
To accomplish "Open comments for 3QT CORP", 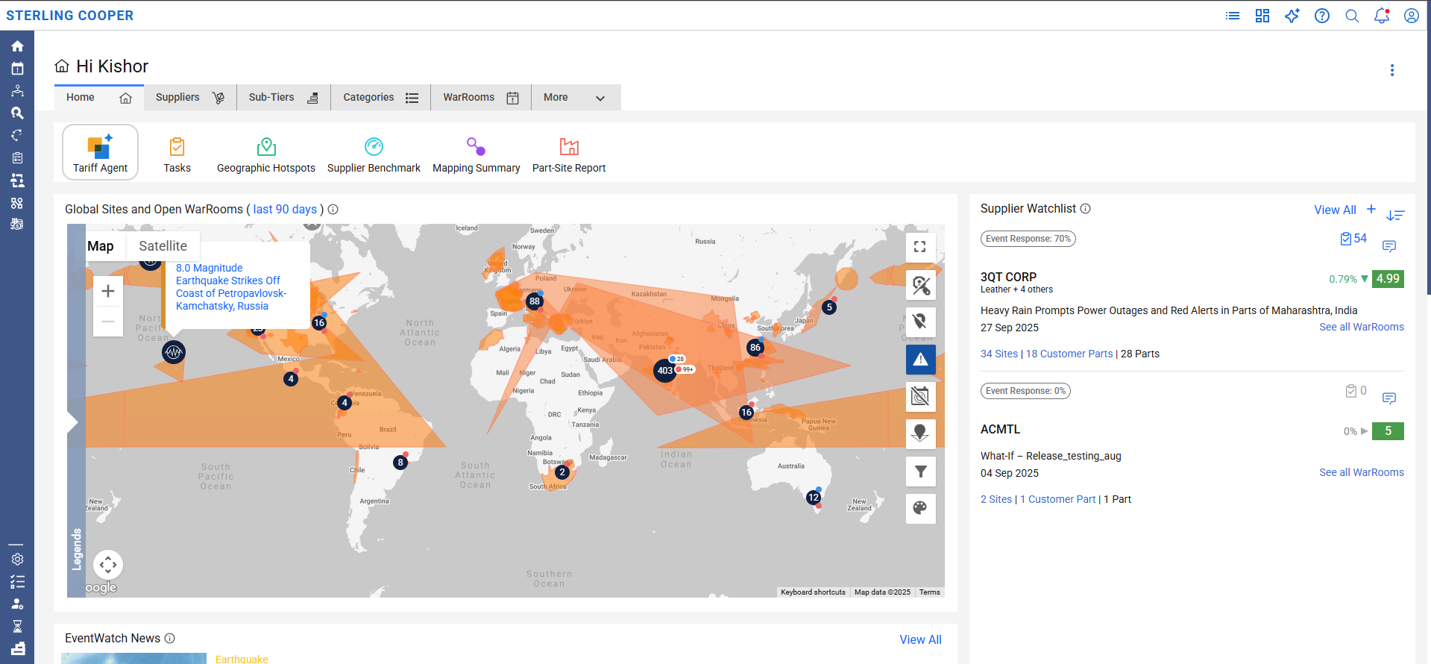I will 1388,246.
